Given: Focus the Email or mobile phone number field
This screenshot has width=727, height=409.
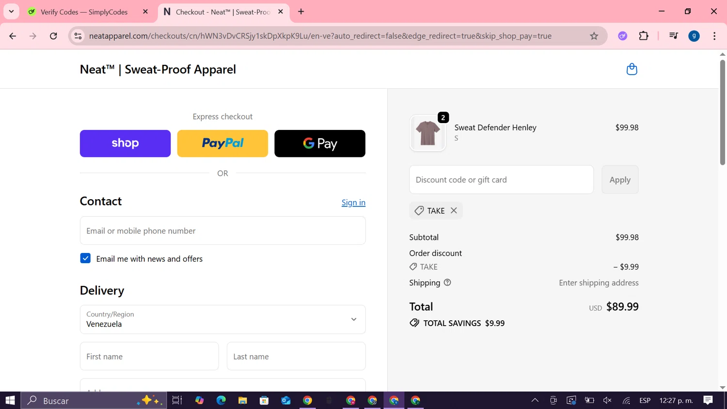Looking at the screenshot, I should [222, 231].
